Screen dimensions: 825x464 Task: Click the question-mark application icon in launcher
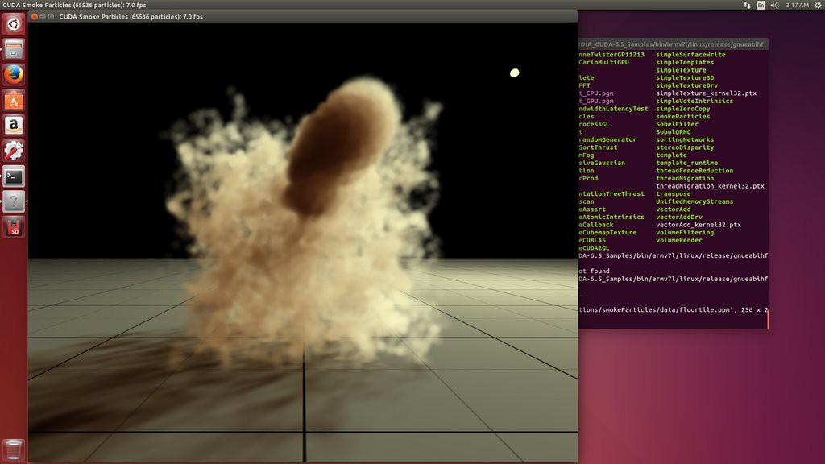click(14, 201)
